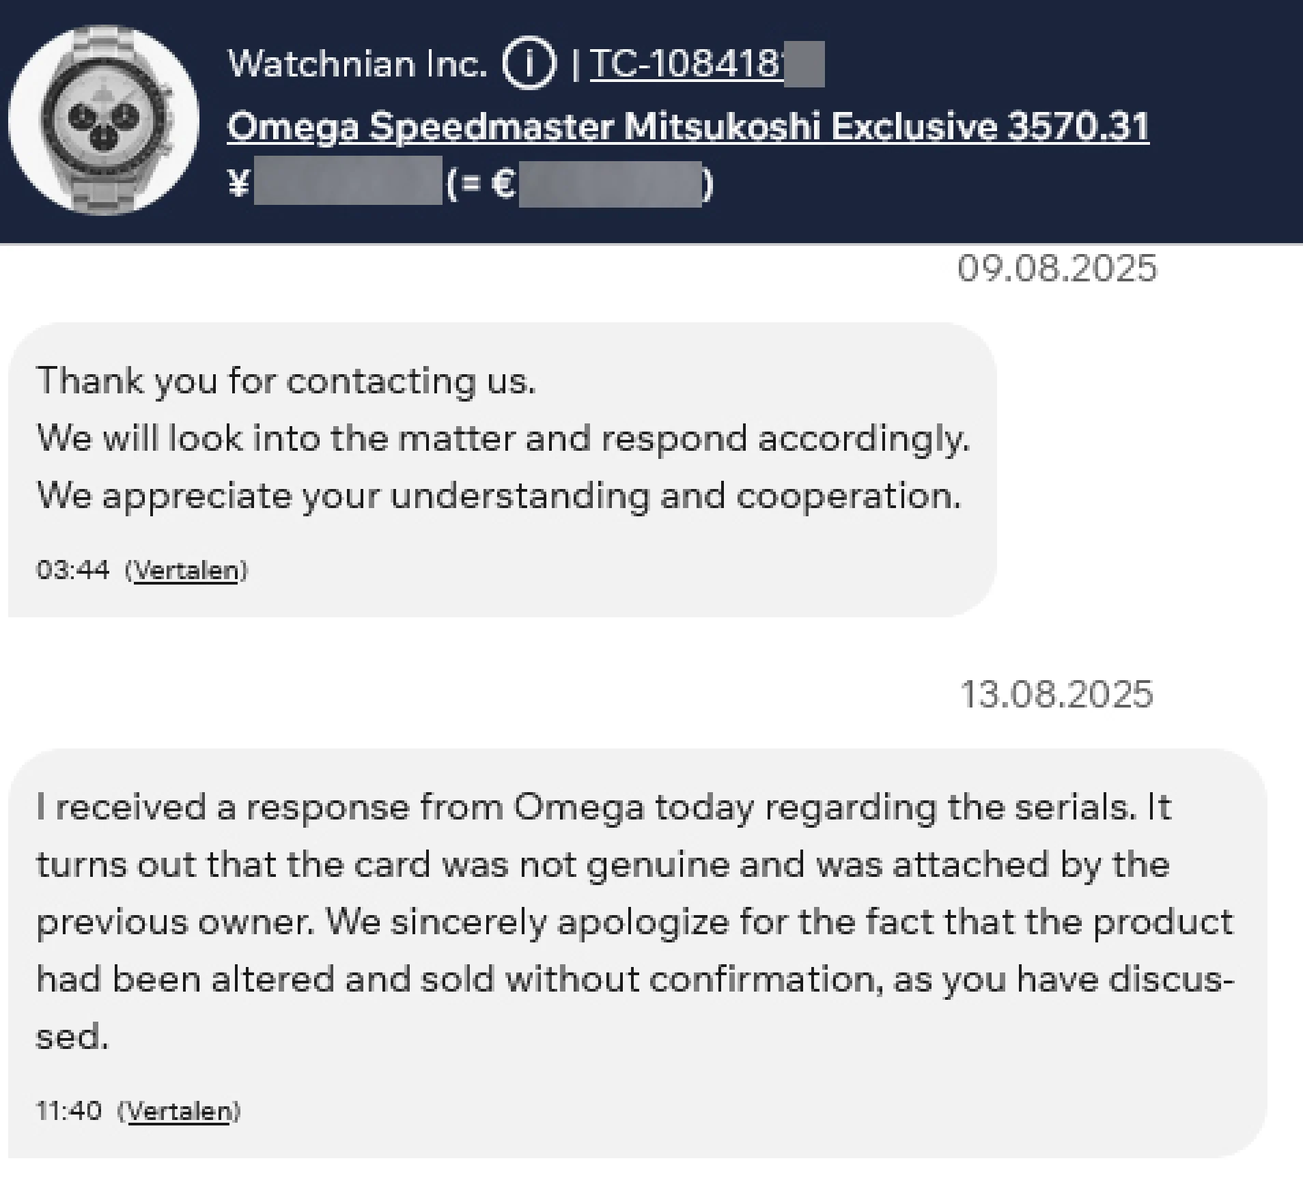
Task: Click the redacted yen price amount
Action: coord(348,182)
